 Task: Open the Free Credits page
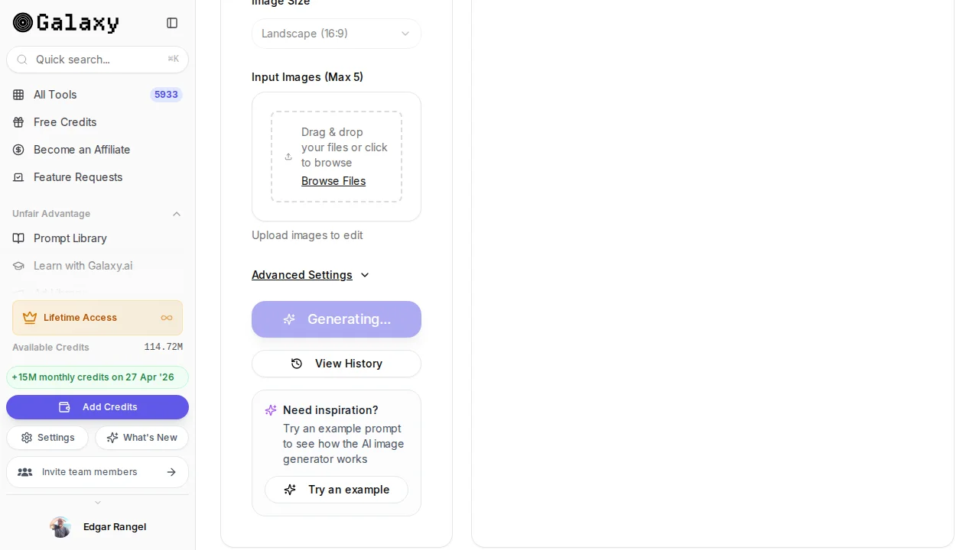(65, 122)
